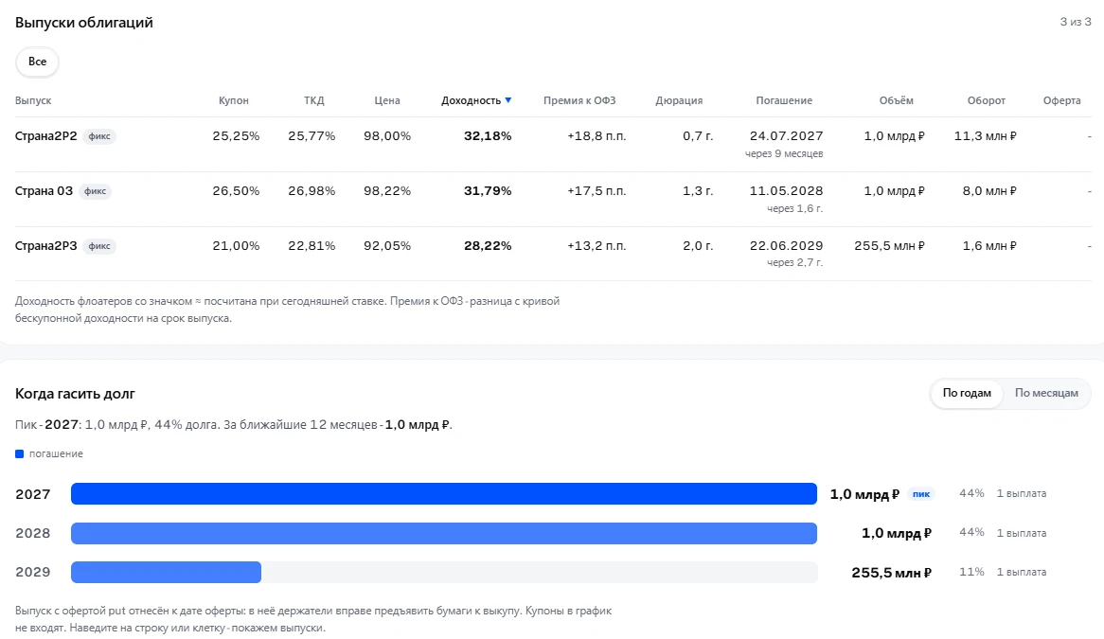This screenshot has height=639, width=1104.
Task: Click yield value 32,18%
Action: 488,135
